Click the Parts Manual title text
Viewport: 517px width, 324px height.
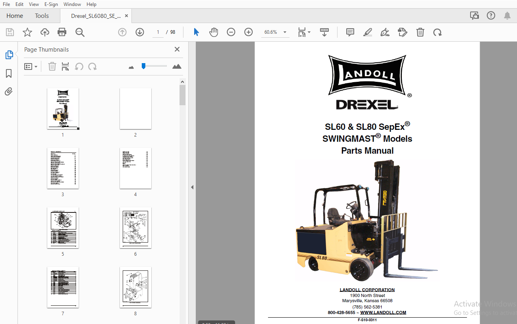tap(367, 150)
